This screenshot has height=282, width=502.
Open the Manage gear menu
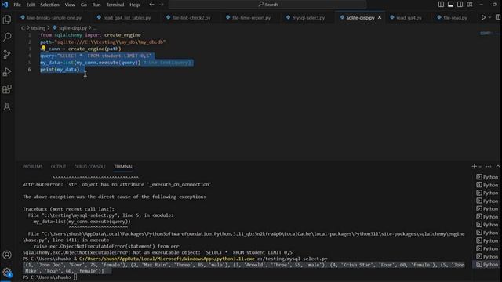click(7, 272)
